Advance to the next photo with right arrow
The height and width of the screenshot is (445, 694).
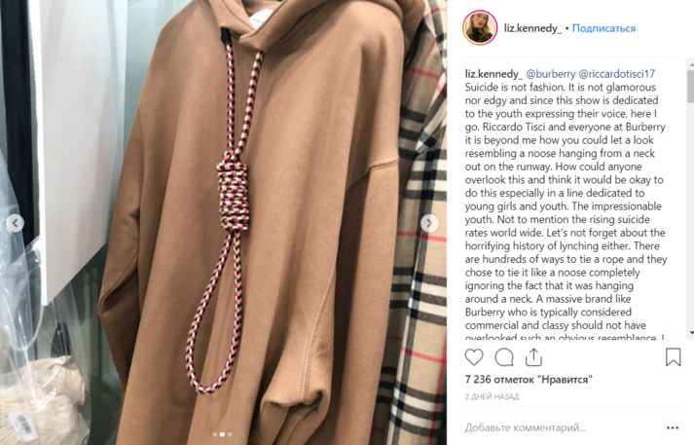pos(429,223)
